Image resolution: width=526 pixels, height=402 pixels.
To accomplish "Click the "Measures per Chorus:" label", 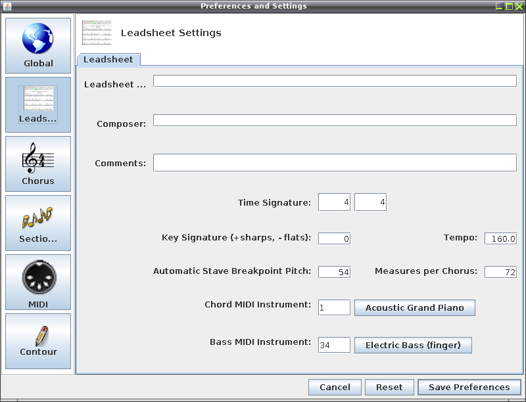I will coord(426,271).
